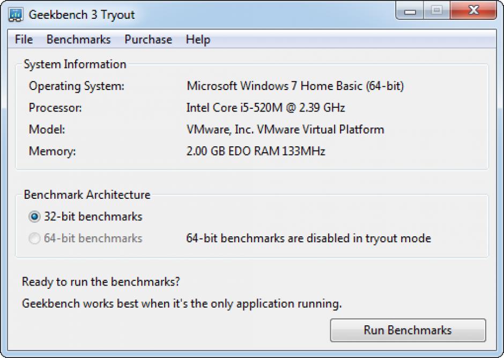
Task: Click the 'Processor:' label
Action: pyautogui.click(x=55, y=108)
